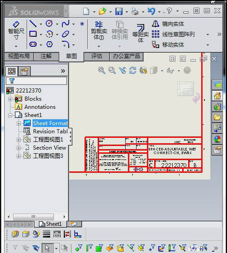Open the SolidWorks logo menu arrow
Image resolution: width=227 pixels, height=253 pixels.
(x=66, y=11)
